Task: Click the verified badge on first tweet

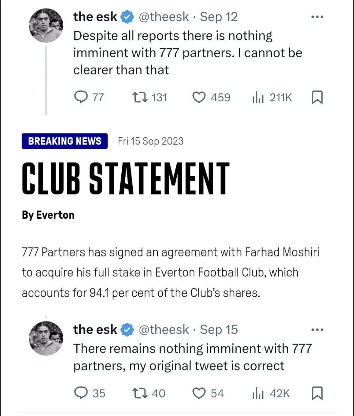Action: 128,17
